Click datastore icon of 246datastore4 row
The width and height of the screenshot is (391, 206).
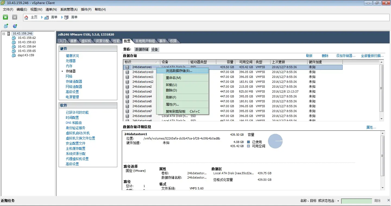[127, 96]
